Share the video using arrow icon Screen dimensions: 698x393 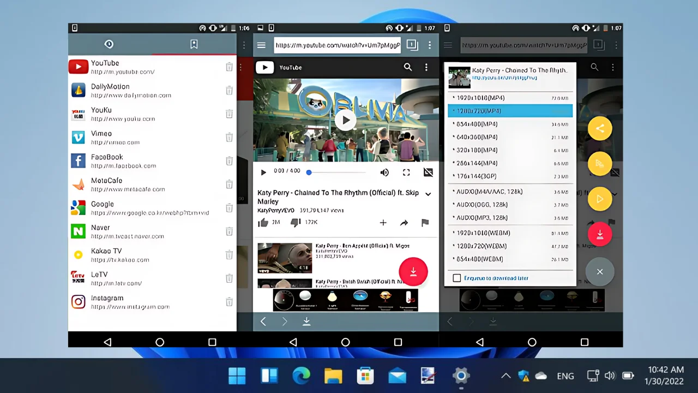(x=404, y=223)
